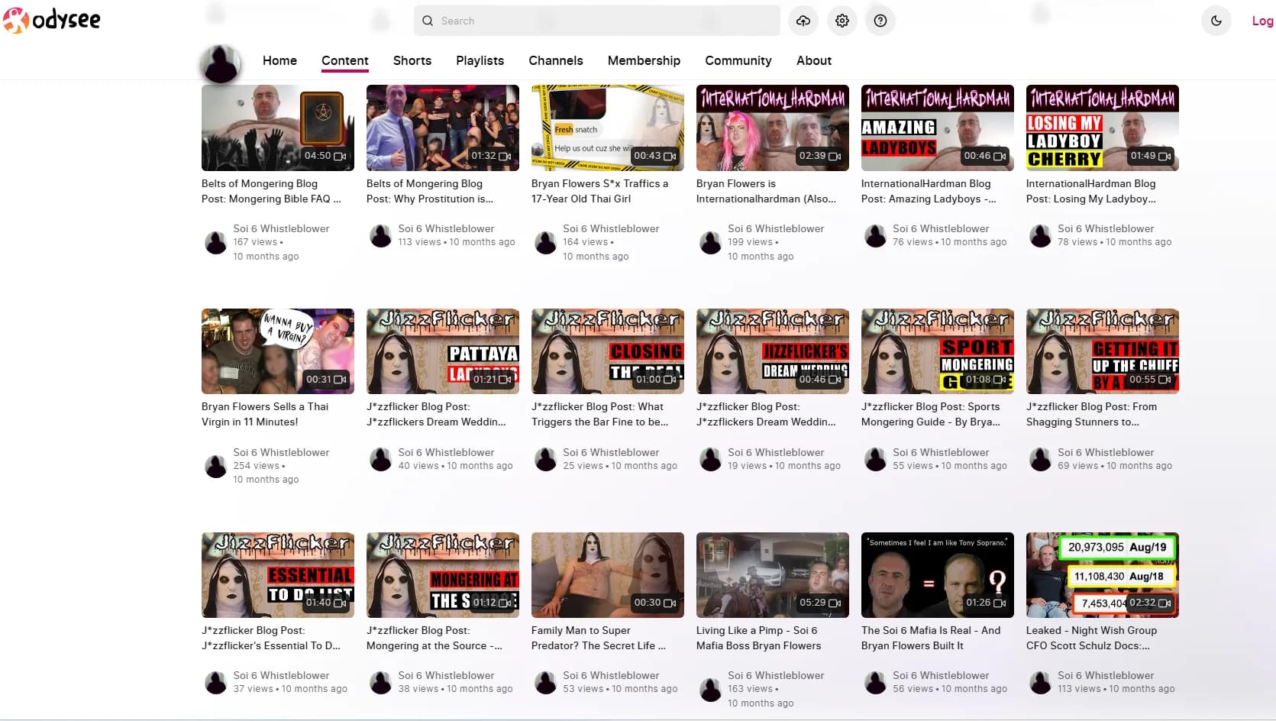Viewport: 1276px width, 721px height.
Task: Click channel avatar beside 38 views
Action: (381, 682)
